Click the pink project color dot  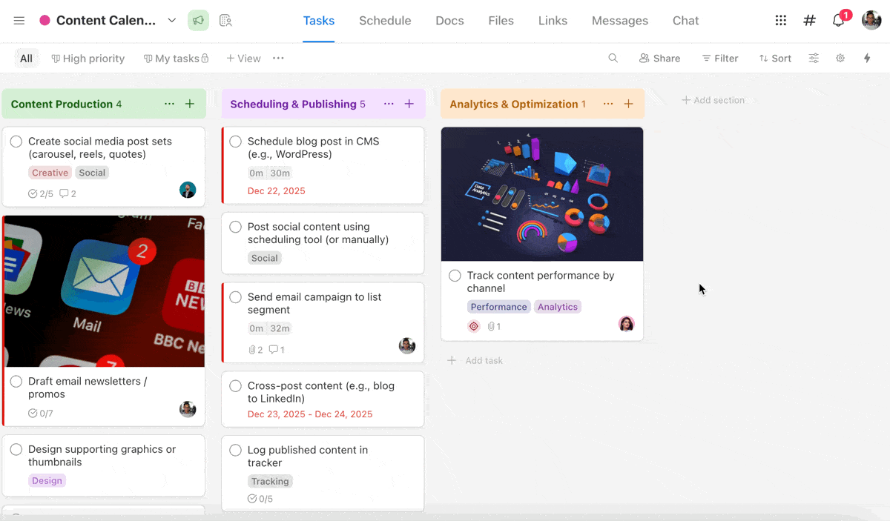[44, 21]
